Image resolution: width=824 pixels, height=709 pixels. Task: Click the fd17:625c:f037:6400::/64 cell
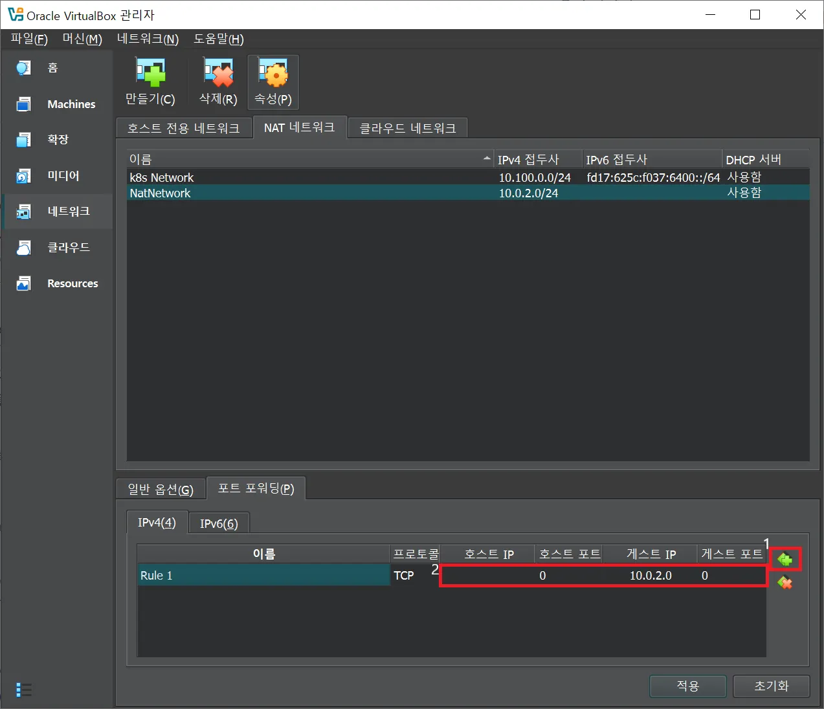tap(653, 177)
